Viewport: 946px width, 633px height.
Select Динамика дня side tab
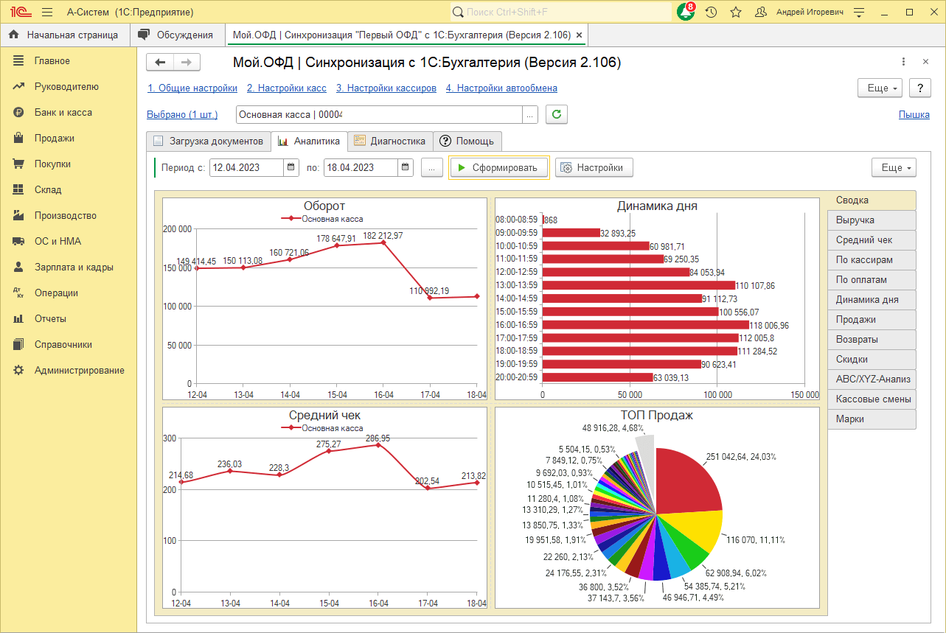click(x=872, y=299)
